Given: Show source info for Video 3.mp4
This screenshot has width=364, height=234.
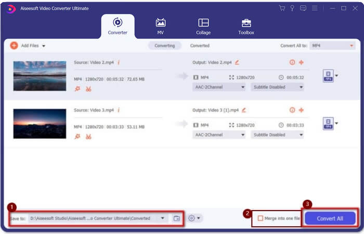Looking at the screenshot, I should click(119, 110).
